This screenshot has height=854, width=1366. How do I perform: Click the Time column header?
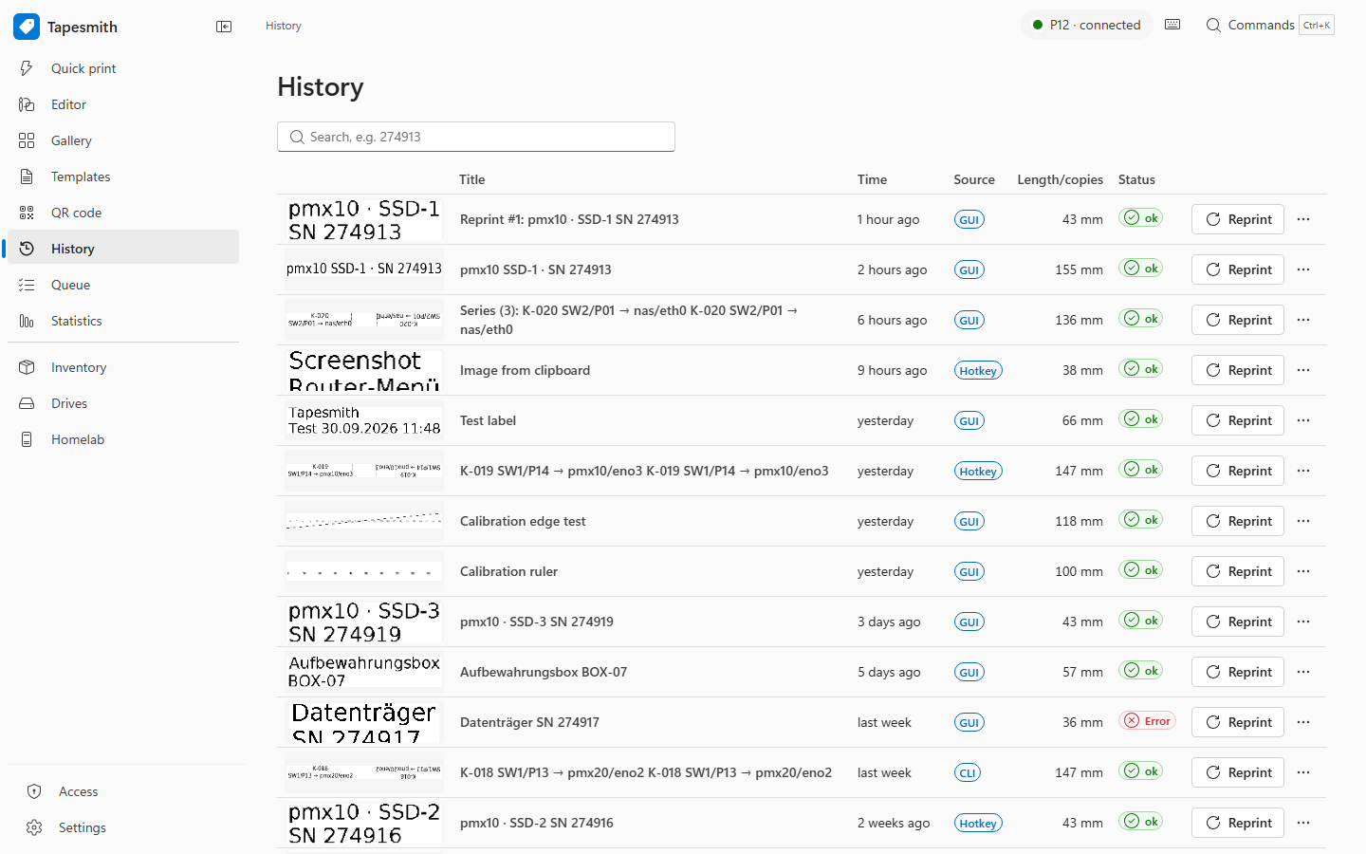coord(872,179)
